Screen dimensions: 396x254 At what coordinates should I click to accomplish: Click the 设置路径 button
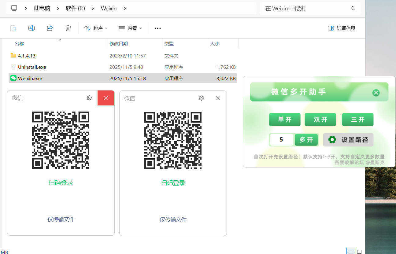348,140
